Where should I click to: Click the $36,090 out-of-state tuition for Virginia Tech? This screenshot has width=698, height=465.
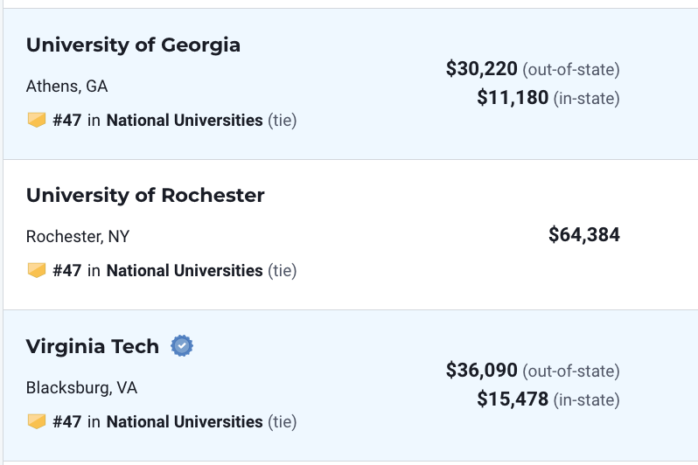click(x=482, y=371)
